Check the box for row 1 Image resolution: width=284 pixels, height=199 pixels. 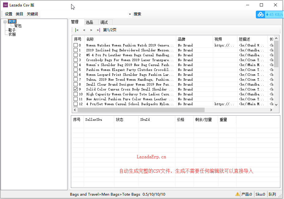[x=75, y=50]
